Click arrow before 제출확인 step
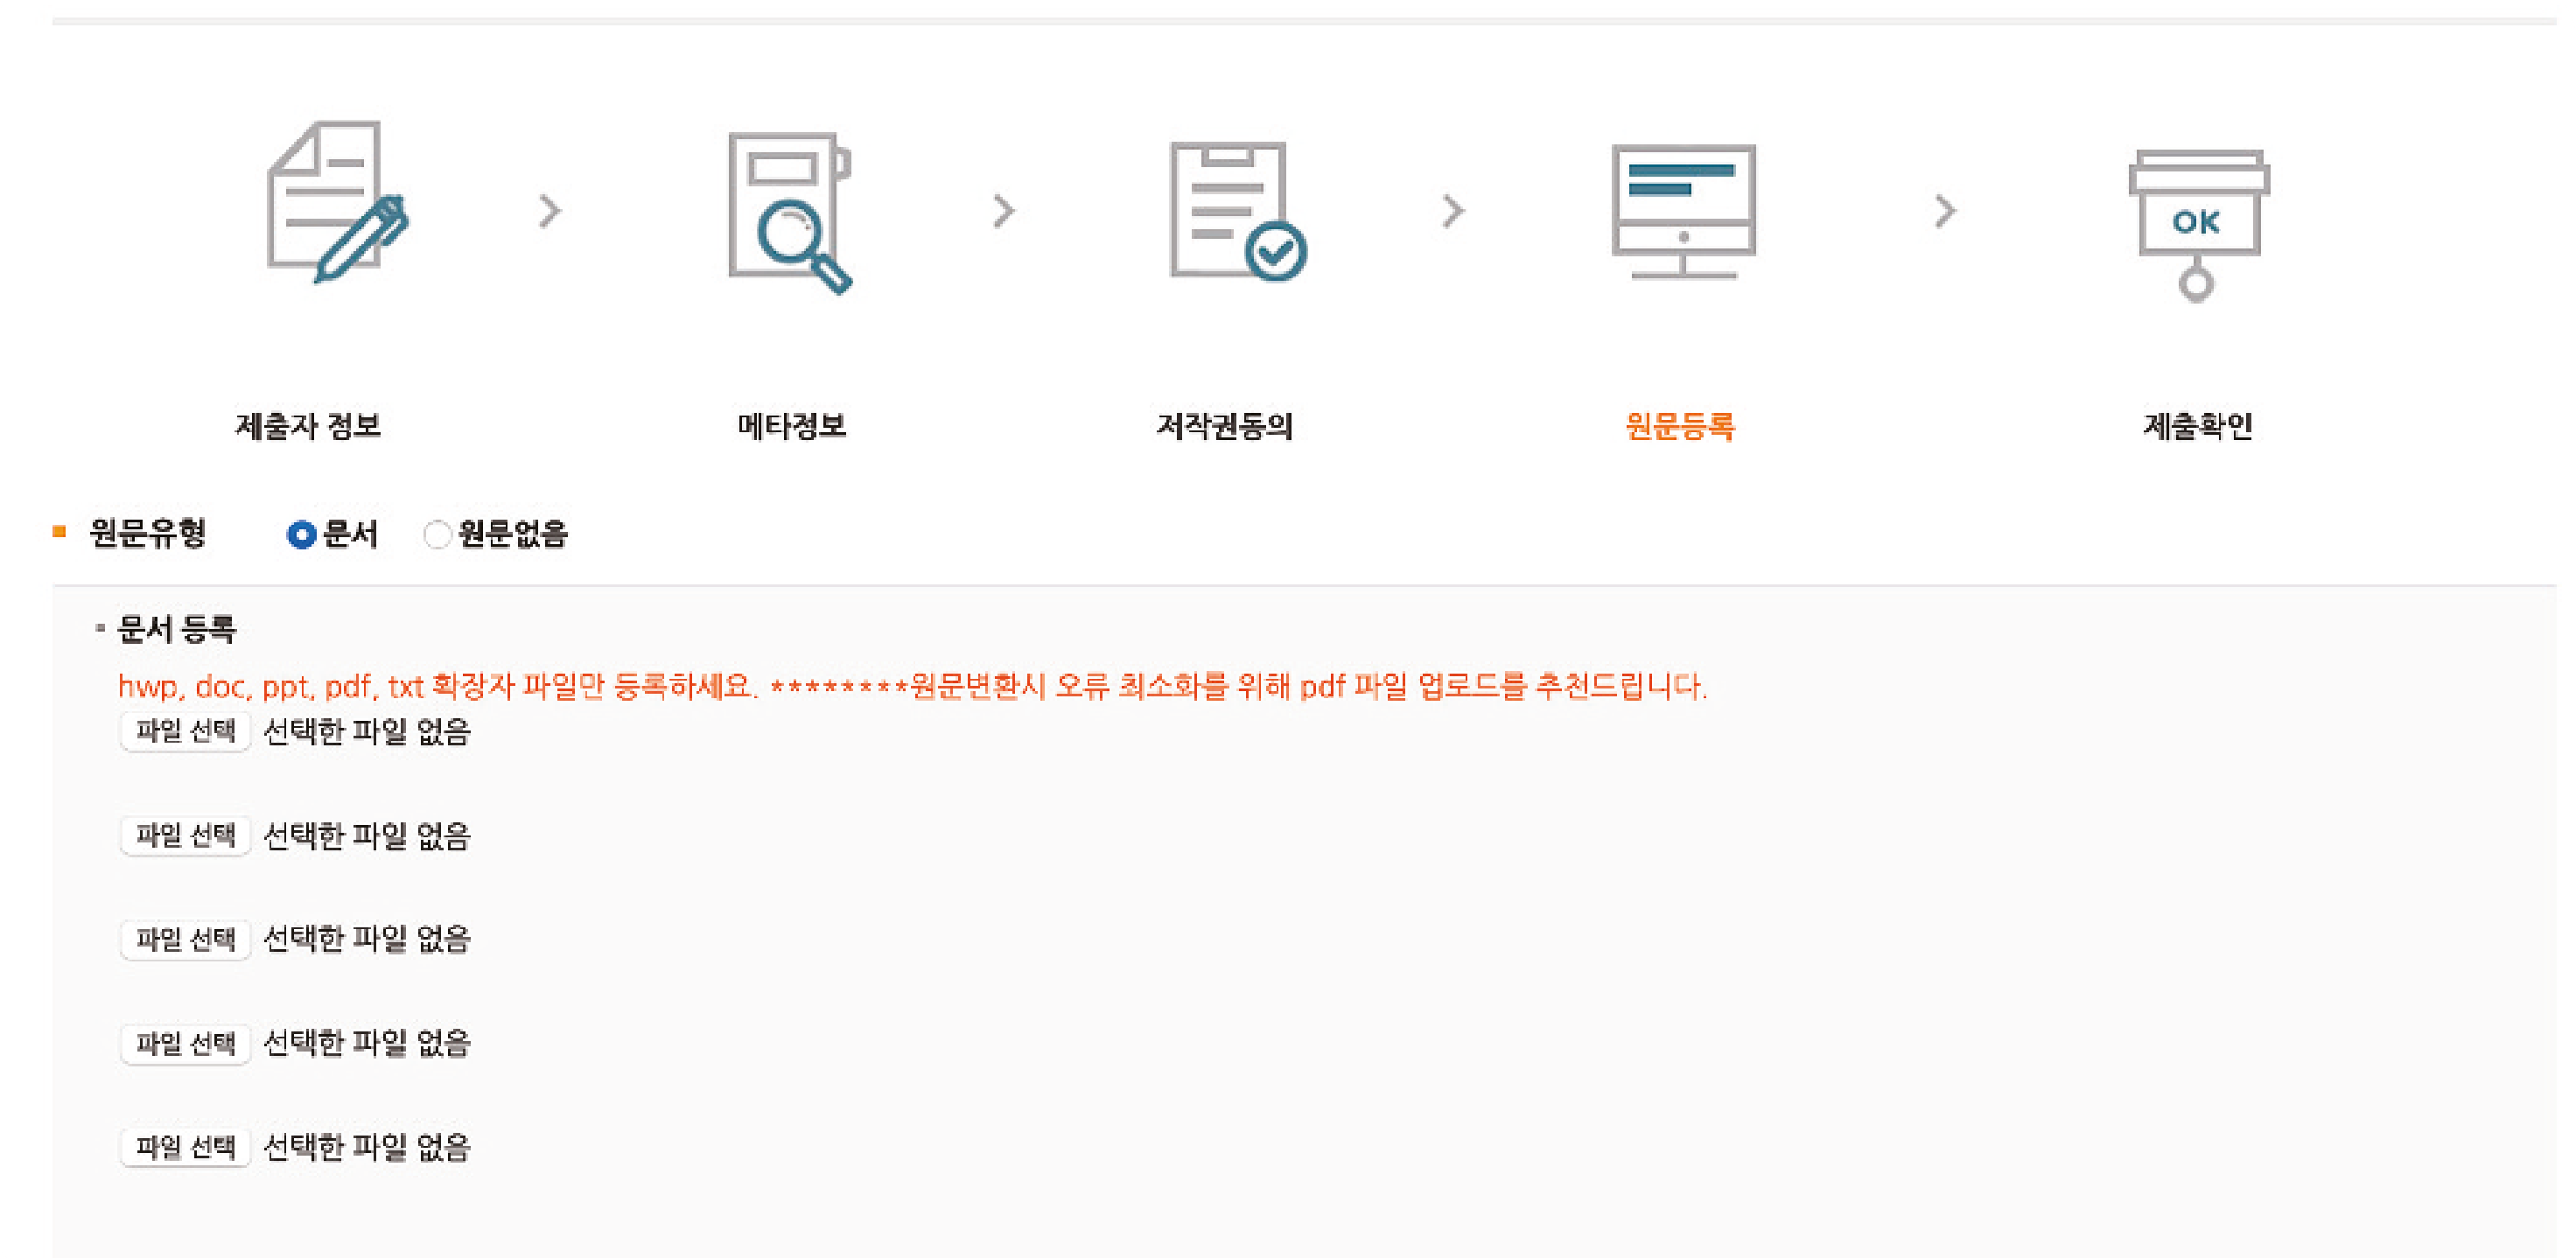Viewport: 2576px width, 1258px height. 1944,211
